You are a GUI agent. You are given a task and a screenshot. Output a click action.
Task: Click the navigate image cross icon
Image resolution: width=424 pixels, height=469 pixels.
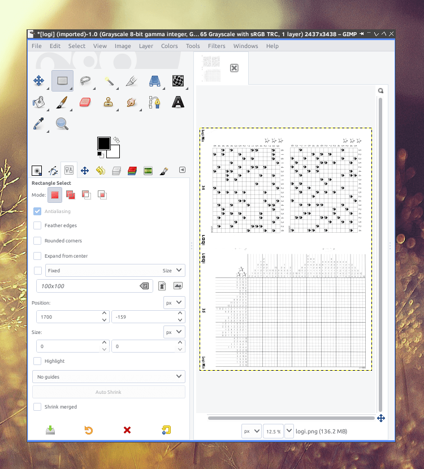(x=381, y=418)
